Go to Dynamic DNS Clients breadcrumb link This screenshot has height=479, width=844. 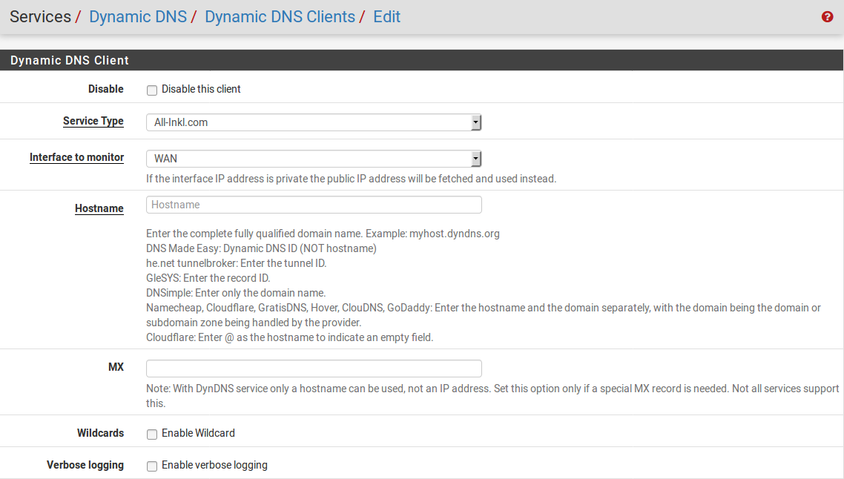pos(280,17)
